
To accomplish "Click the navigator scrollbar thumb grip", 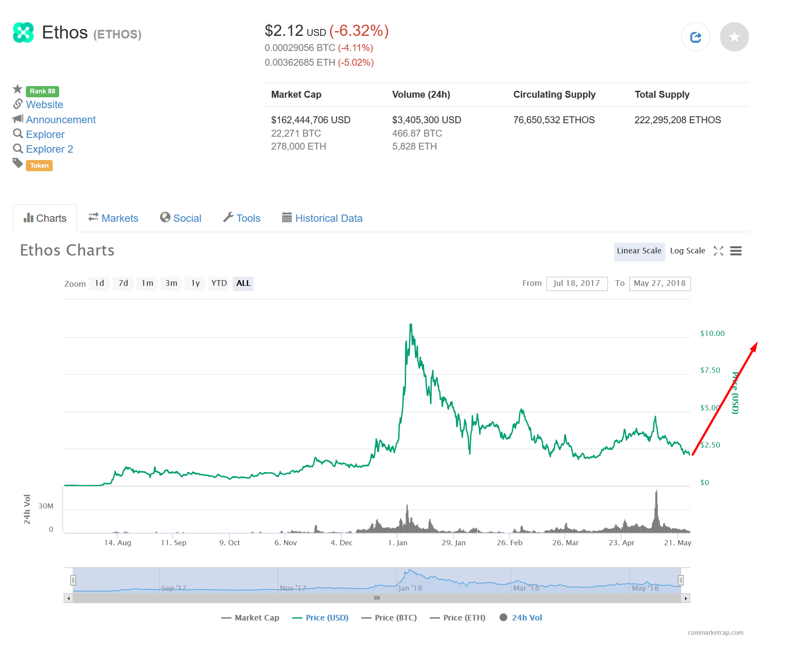I will [x=377, y=598].
